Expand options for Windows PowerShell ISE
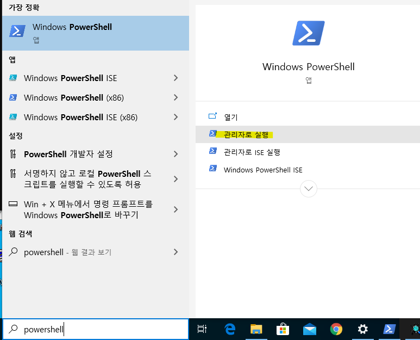The height and width of the screenshot is (340, 420). [175, 78]
